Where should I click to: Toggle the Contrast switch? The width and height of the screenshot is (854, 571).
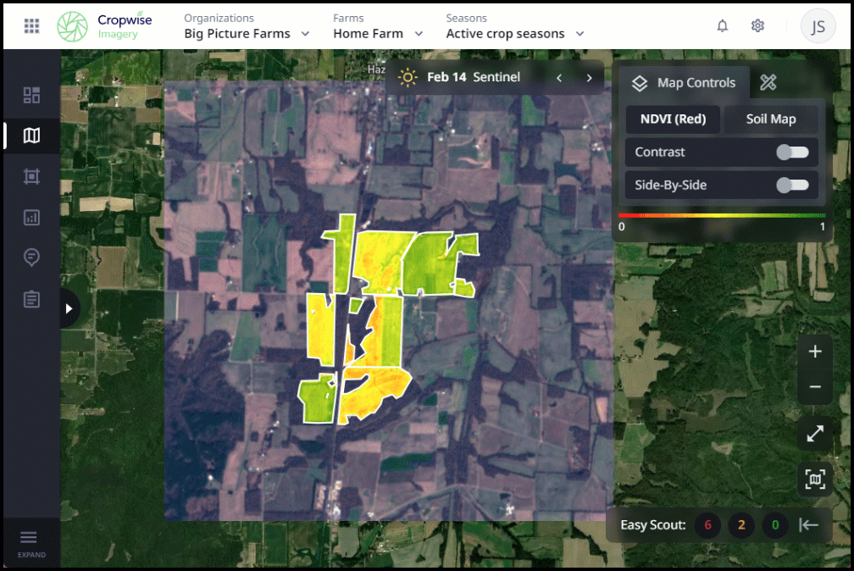pyautogui.click(x=792, y=152)
